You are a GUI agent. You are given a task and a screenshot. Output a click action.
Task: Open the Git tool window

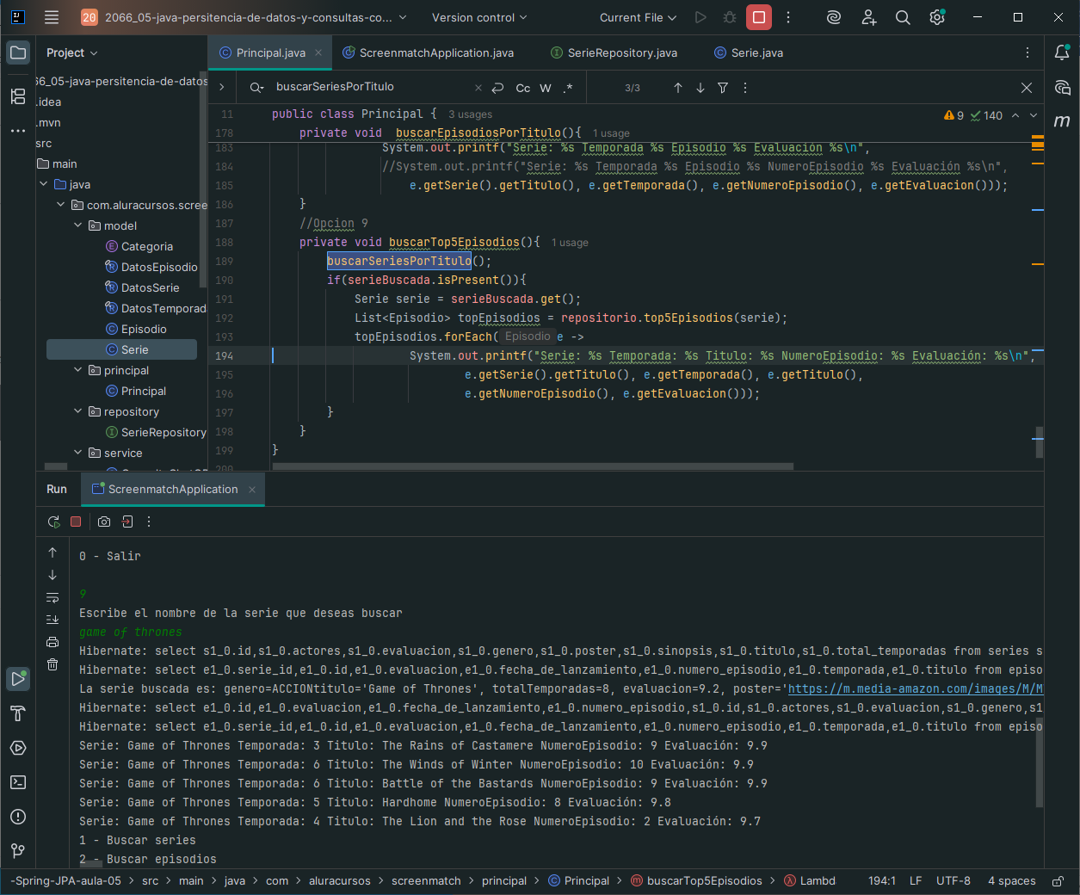click(18, 851)
